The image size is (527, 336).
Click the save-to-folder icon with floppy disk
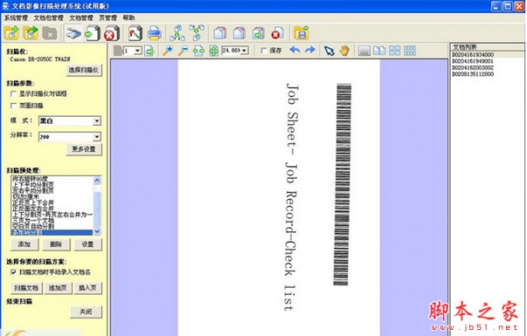301,33
